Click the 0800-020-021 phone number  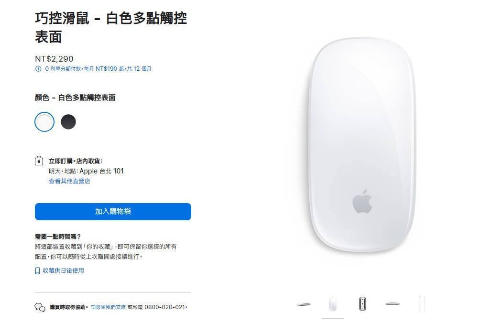tap(165, 307)
